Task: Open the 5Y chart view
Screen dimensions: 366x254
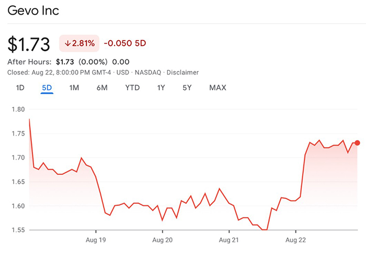Action: (x=187, y=88)
